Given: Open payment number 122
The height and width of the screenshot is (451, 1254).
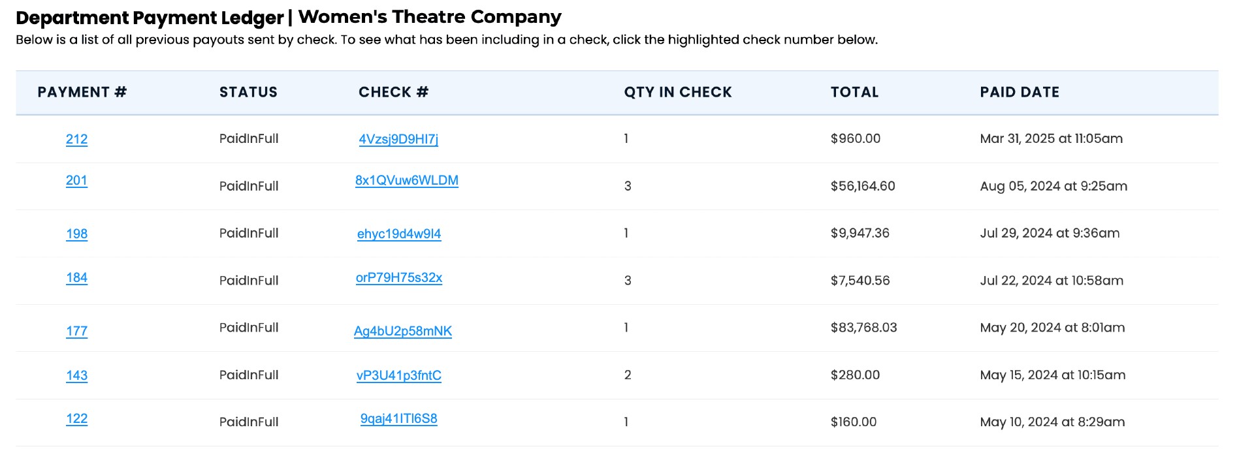Looking at the screenshot, I should coord(76,418).
